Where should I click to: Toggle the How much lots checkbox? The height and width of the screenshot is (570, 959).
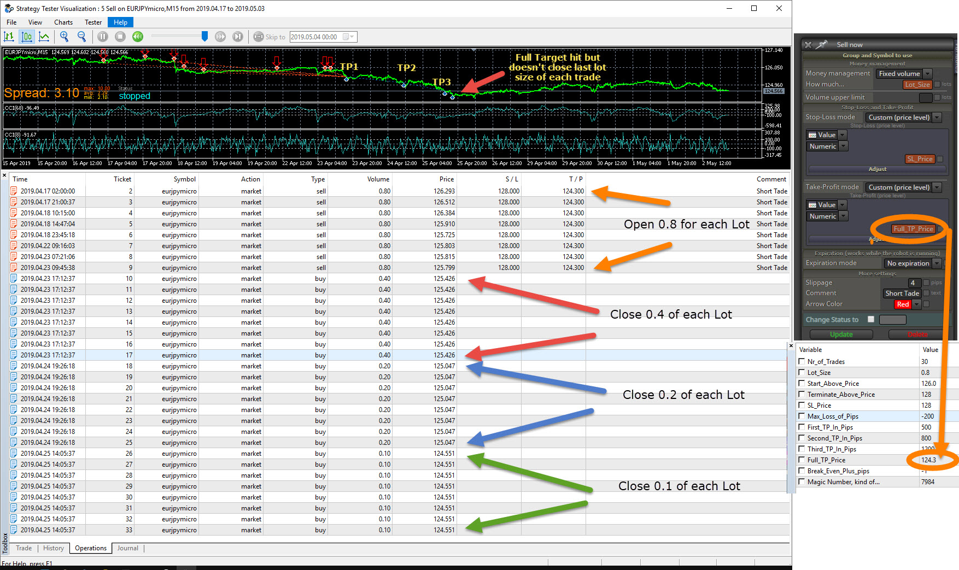click(x=937, y=84)
